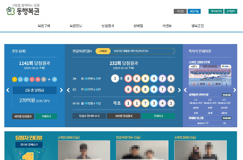This screenshot has height=160, width=243.
Task: Open the 복권정보 menu
Action: (x=76, y=26)
